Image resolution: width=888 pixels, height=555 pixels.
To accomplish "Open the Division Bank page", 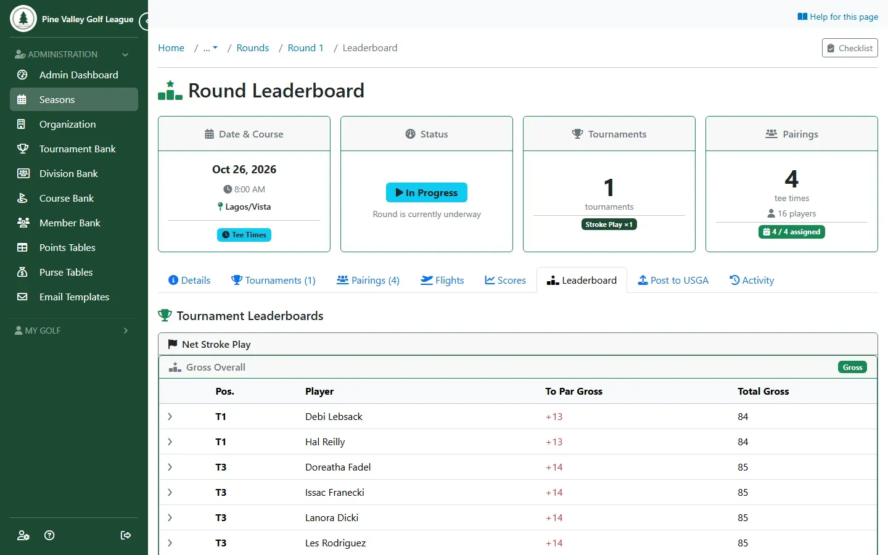I will [74, 173].
